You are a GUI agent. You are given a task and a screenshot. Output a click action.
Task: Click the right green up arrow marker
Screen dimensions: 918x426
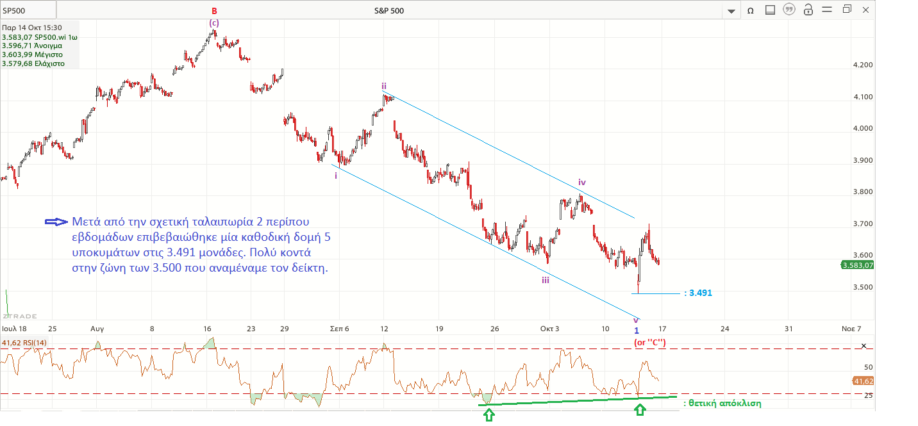tap(640, 411)
